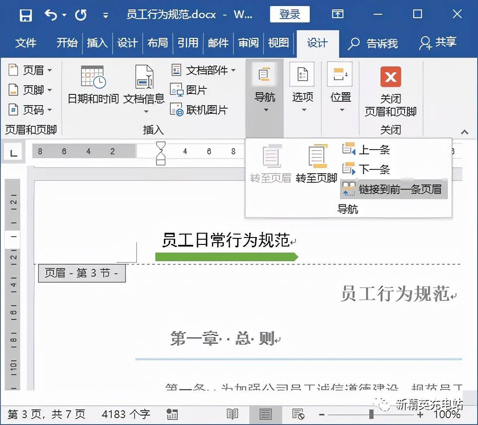478x425 pixels.
Task: Click the 100% zoom level
Action: coord(447,414)
